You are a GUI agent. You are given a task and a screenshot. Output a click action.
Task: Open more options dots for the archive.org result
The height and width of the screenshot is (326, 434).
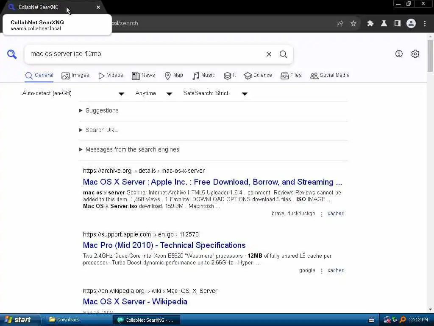[321, 214]
